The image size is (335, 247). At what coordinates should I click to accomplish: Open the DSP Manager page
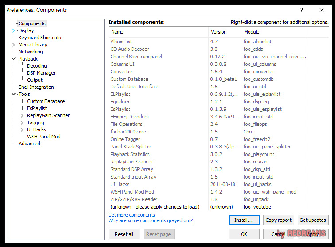click(41, 73)
